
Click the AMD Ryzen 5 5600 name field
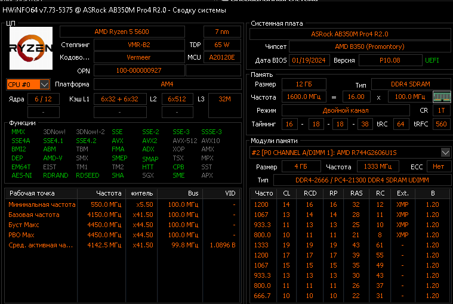pos(122,32)
